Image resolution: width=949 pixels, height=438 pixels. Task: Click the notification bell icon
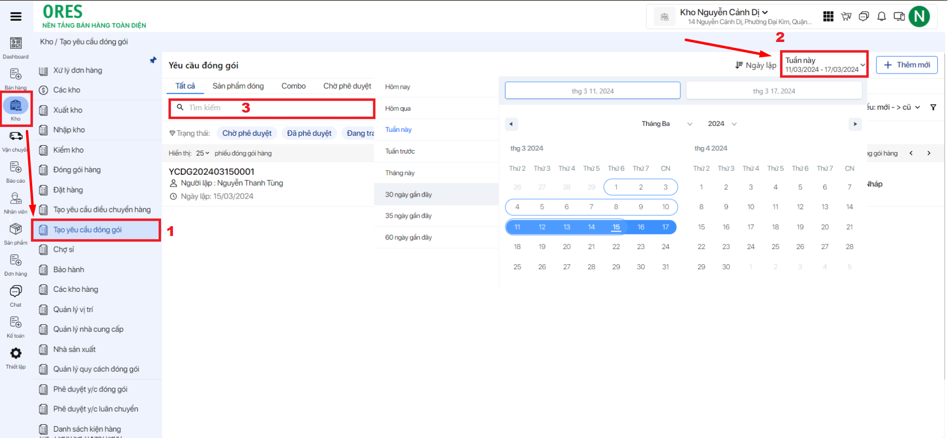(881, 17)
